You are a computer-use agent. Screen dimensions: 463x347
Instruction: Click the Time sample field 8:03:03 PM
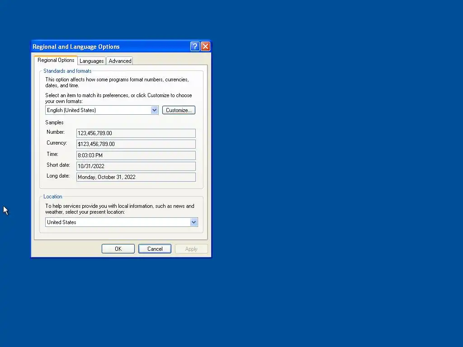click(x=136, y=155)
